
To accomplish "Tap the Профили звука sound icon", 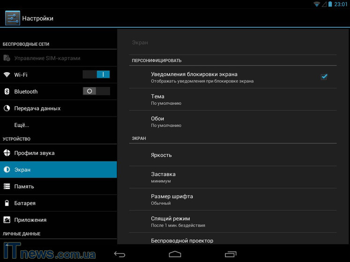I will tap(7, 153).
